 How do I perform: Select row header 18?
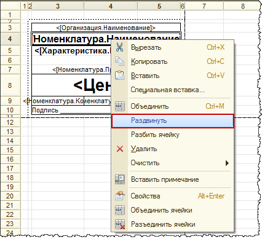point(10,178)
